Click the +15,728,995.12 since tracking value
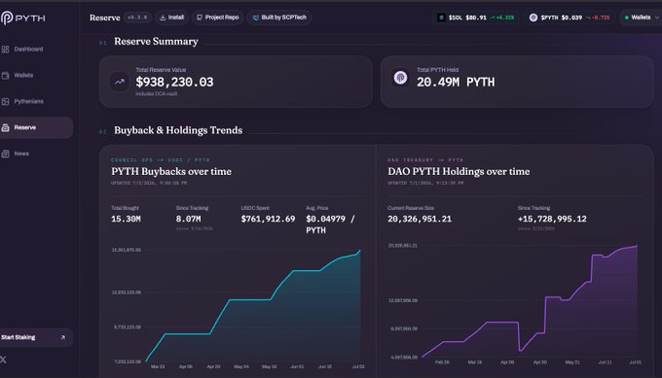This screenshot has height=378, width=662. click(552, 219)
